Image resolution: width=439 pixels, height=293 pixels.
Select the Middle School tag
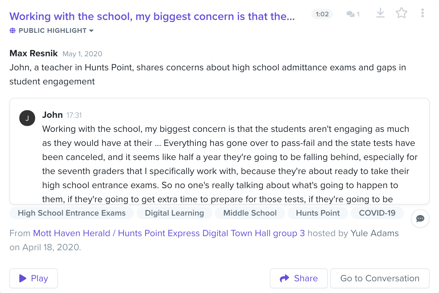coord(250,213)
